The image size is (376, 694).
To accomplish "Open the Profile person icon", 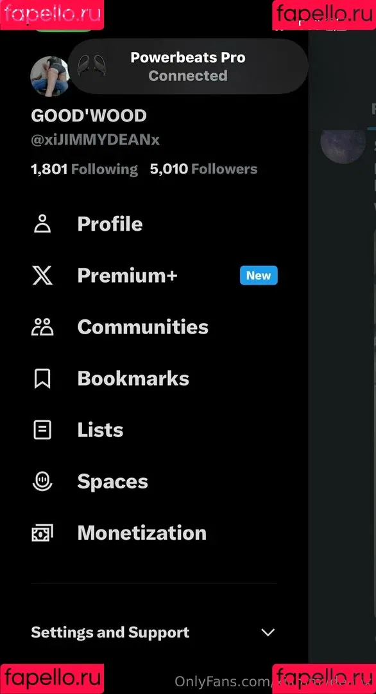I will (42, 224).
